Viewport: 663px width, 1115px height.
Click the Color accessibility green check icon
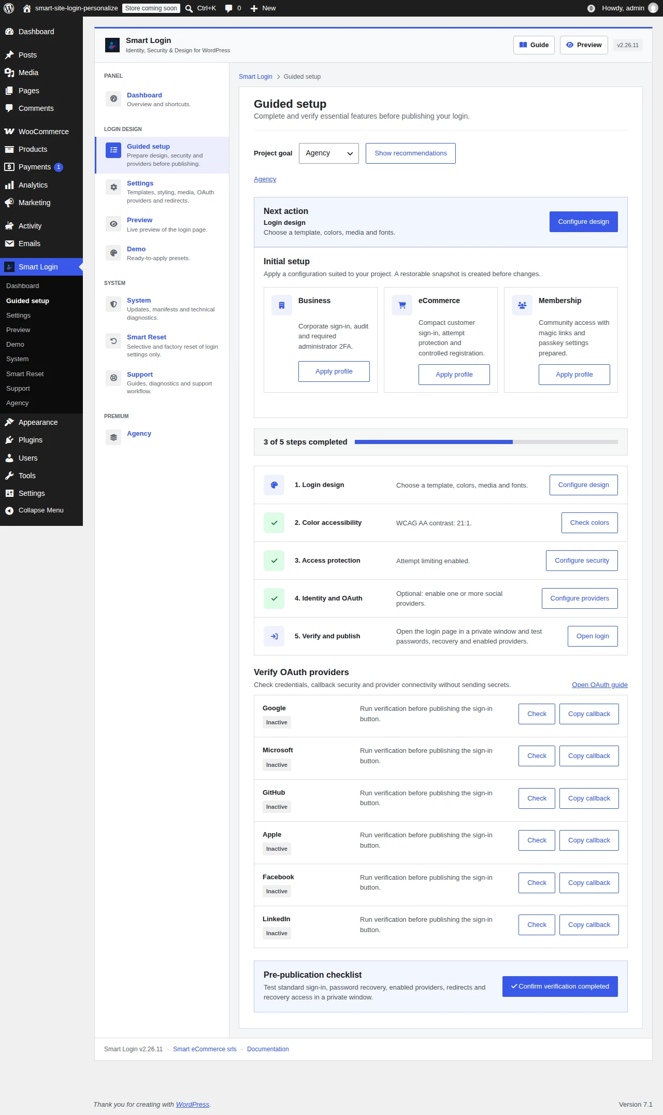click(274, 523)
